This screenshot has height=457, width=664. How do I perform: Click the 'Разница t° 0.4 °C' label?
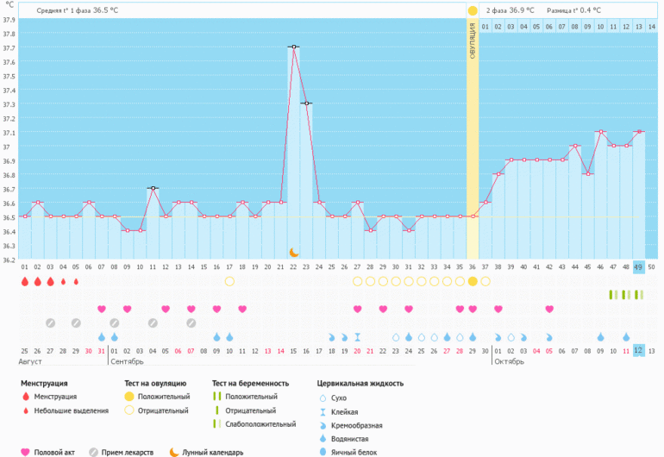573,10
